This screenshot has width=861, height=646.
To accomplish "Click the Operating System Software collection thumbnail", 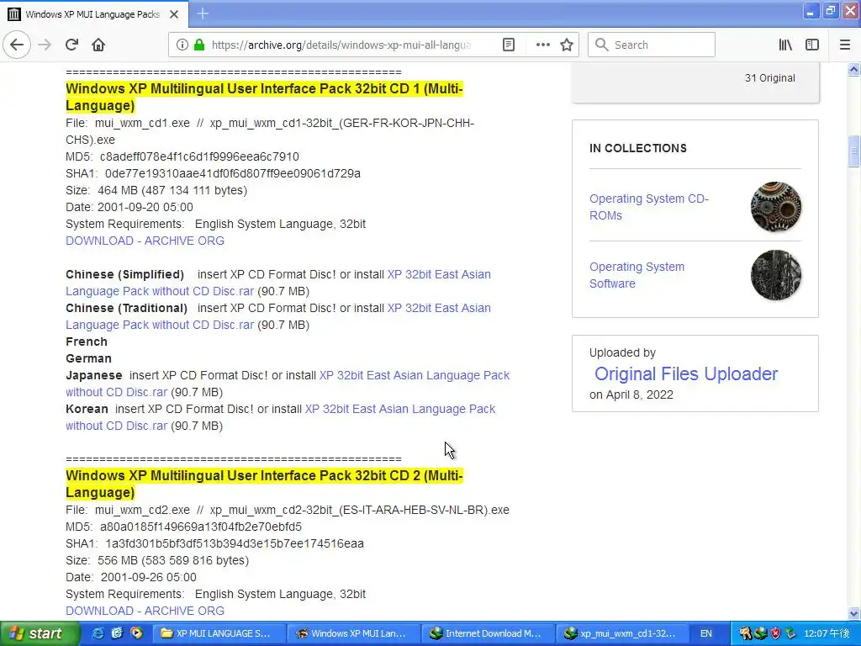I will (775, 275).
